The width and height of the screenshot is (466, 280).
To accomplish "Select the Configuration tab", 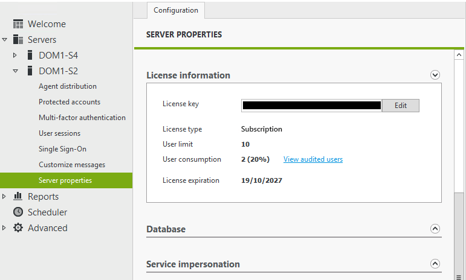I will pyautogui.click(x=176, y=10).
